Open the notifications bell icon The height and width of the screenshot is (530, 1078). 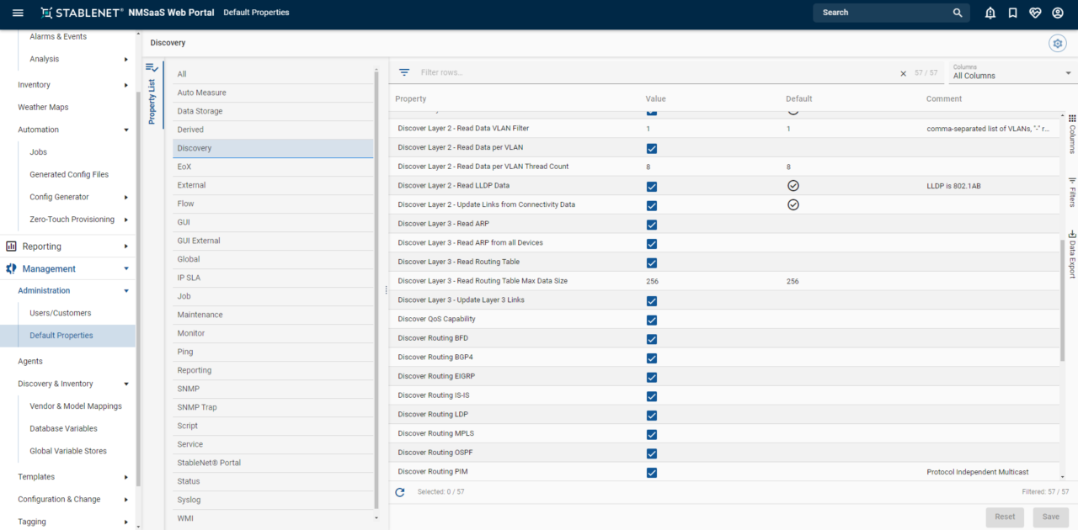pyautogui.click(x=990, y=12)
